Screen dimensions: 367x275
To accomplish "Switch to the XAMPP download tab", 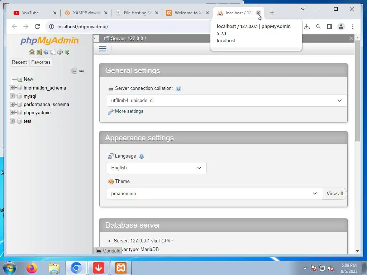I will [86, 13].
